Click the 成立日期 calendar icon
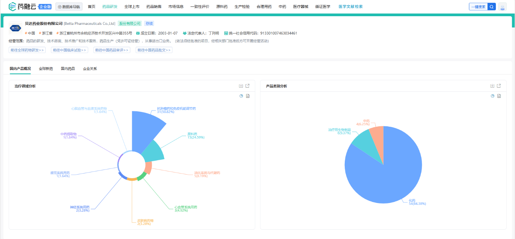This screenshot has height=239, width=515. point(138,33)
